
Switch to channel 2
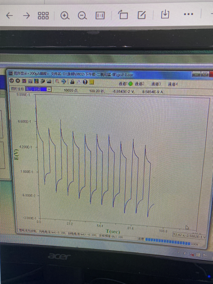139,84
